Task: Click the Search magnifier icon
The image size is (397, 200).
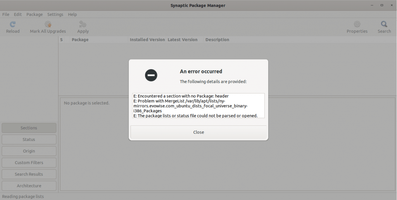Action: [x=384, y=24]
